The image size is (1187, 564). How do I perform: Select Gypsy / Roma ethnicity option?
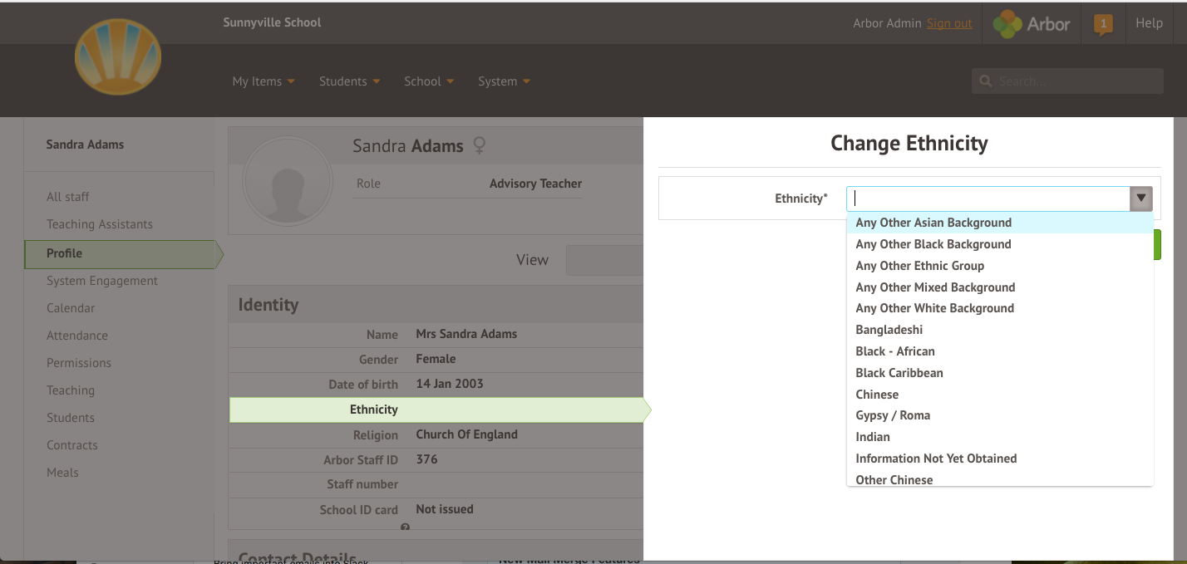click(893, 415)
